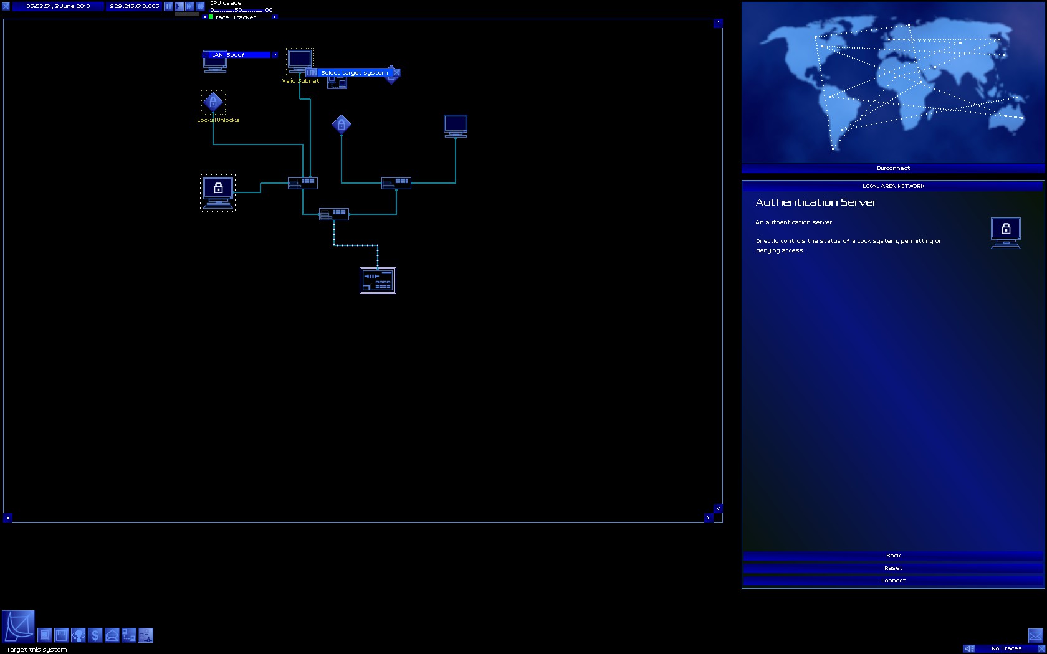Open the open-envelope send mail icon

tap(112, 635)
